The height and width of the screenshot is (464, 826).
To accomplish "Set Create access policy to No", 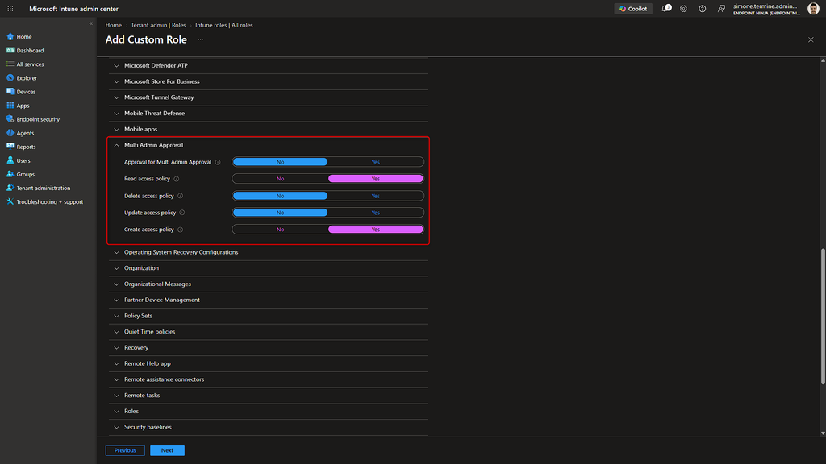I will [x=280, y=230].
